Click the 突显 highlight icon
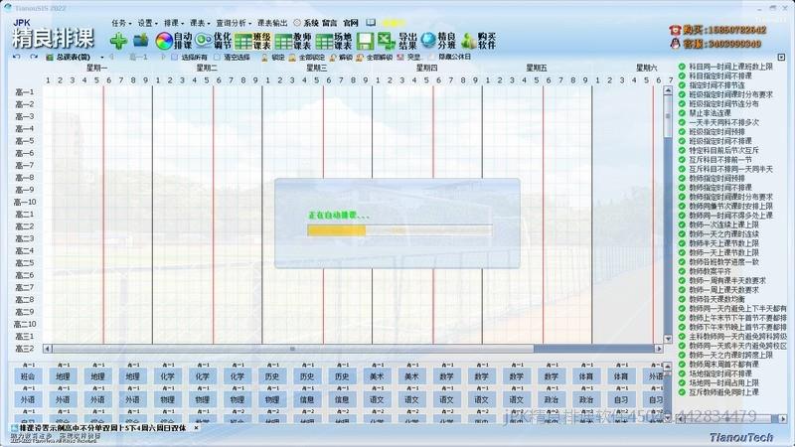The width and height of the screenshot is (795, 447). point(400,58)
